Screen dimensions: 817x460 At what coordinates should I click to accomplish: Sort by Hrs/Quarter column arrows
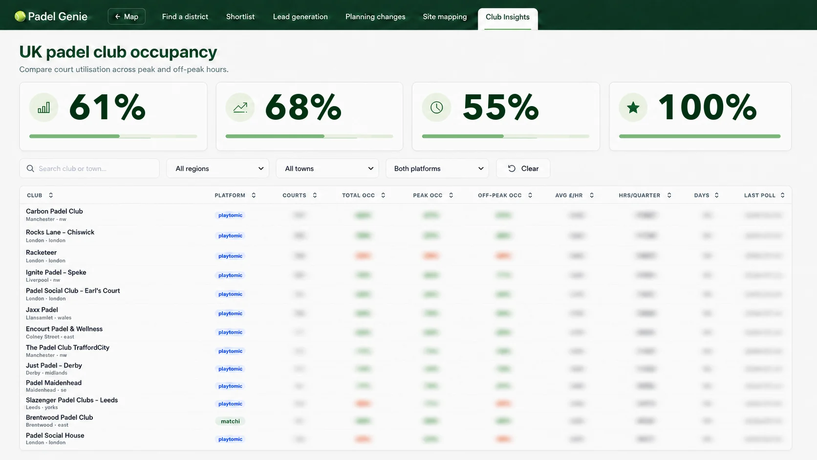669,196
